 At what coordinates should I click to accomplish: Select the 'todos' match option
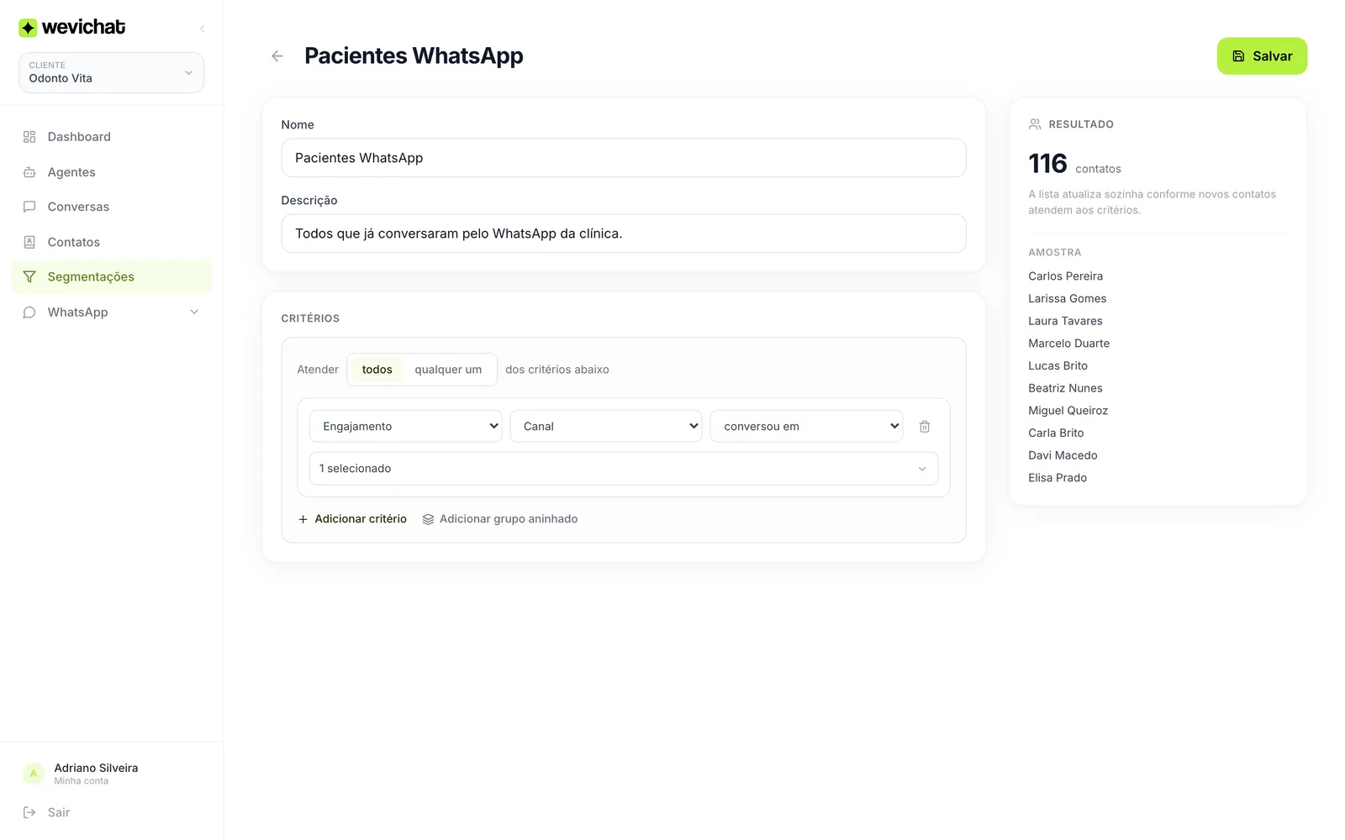[x=377, y=370]
